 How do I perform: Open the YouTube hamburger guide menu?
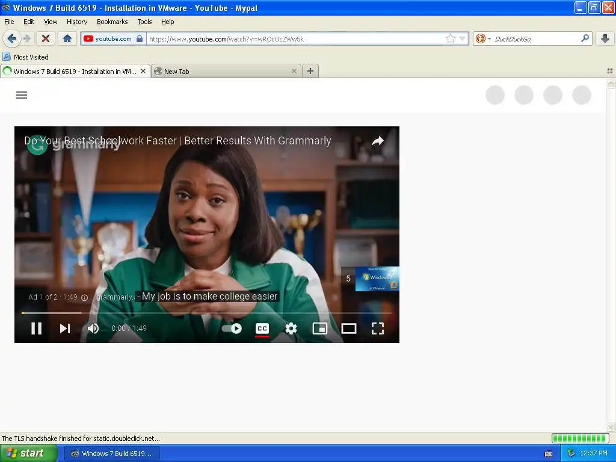coord(22,95)
